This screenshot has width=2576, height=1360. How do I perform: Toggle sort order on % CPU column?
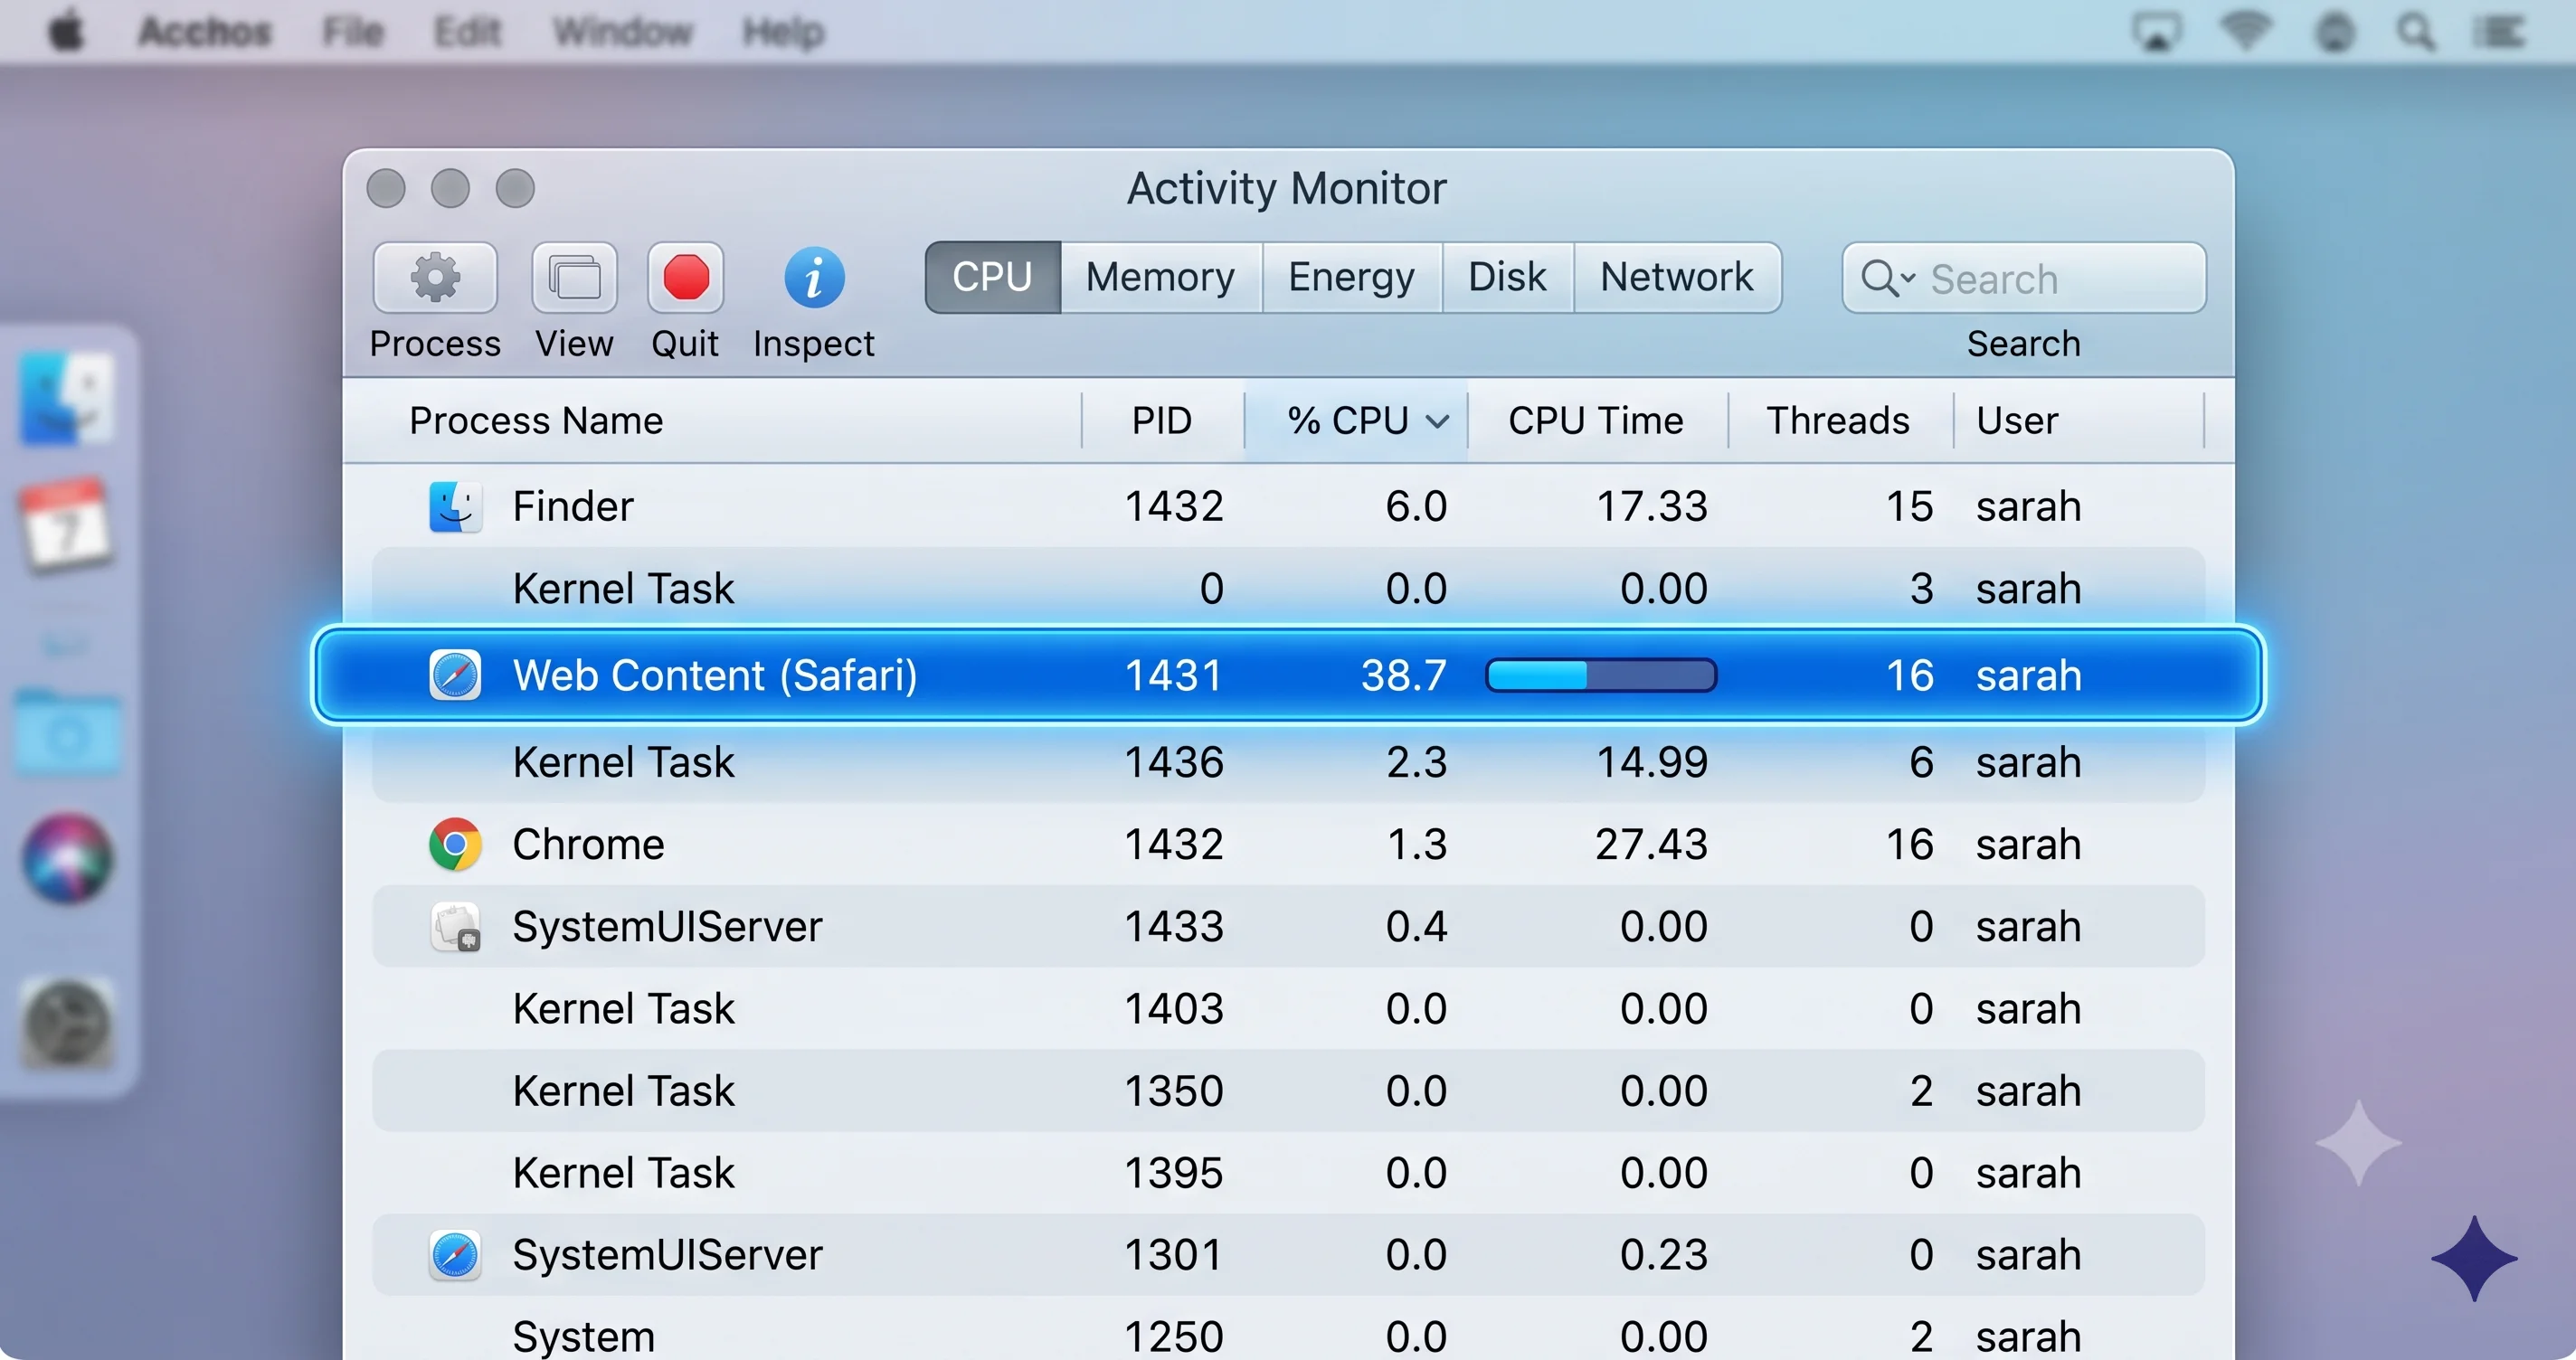1356,421
